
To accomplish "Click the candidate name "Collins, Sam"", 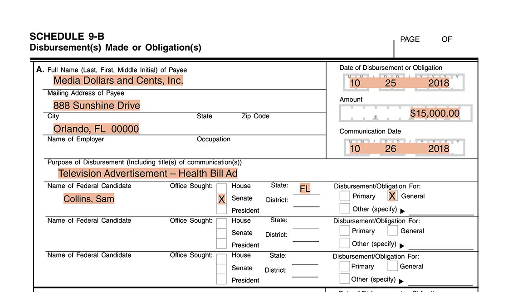I will (x=89, y=199).
